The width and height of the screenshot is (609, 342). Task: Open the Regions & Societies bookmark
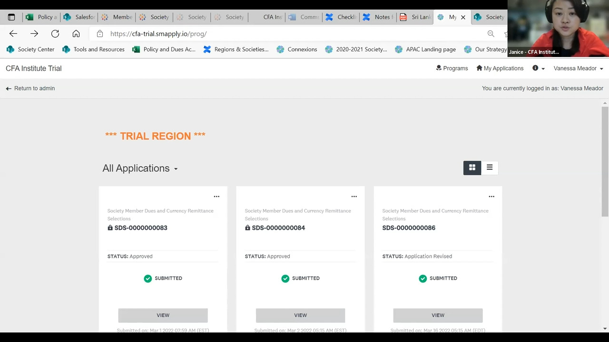tap(236, 49)
